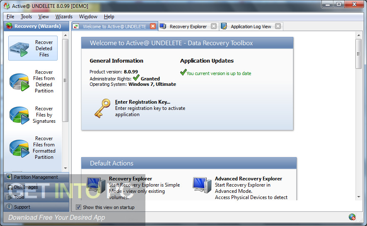Screen dimensions: 367x226
Task: Click the Recovery Explorer action title link
Action: pyautogui.click(x=130, y=179)
